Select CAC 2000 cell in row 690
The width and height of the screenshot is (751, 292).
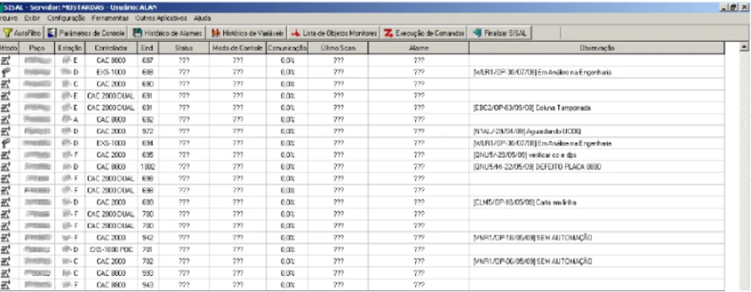tap(111, 84)
